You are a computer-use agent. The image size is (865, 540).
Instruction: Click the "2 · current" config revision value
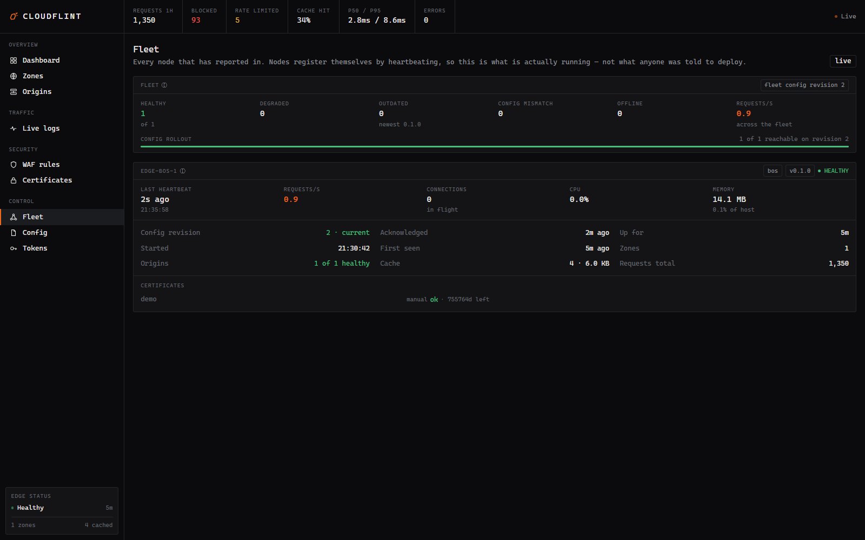348,233
